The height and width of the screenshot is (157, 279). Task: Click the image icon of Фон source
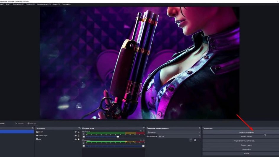tap(37, 139)
